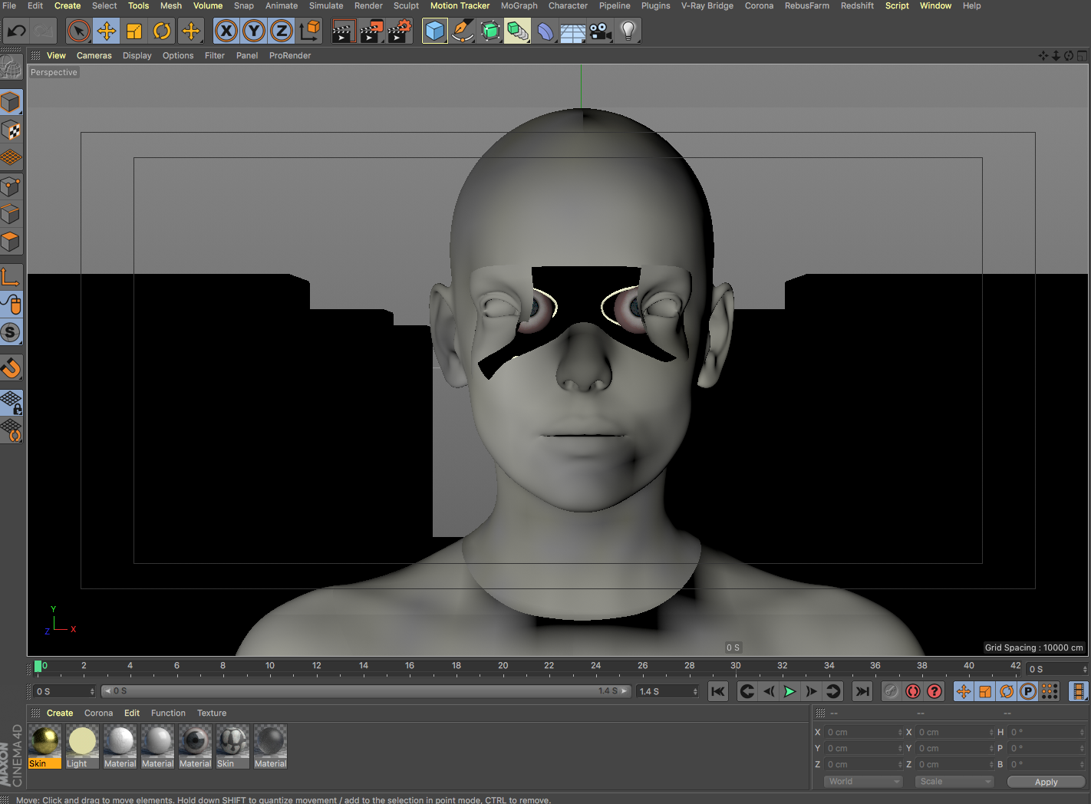
Task: Select the Rotate tool in top toolbar
Action: (162, 31)
